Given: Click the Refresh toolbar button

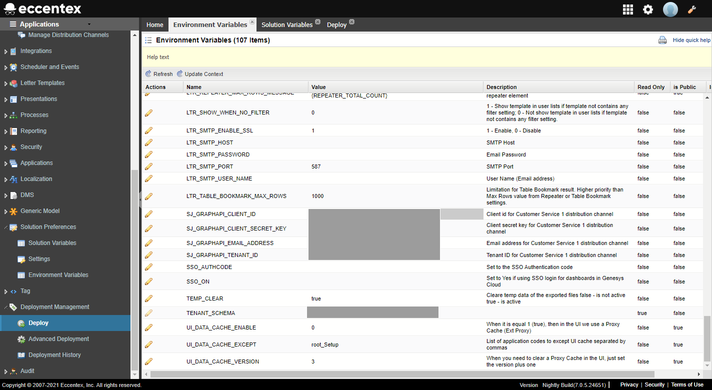Looking at the screenshot, I should point(159,74).
